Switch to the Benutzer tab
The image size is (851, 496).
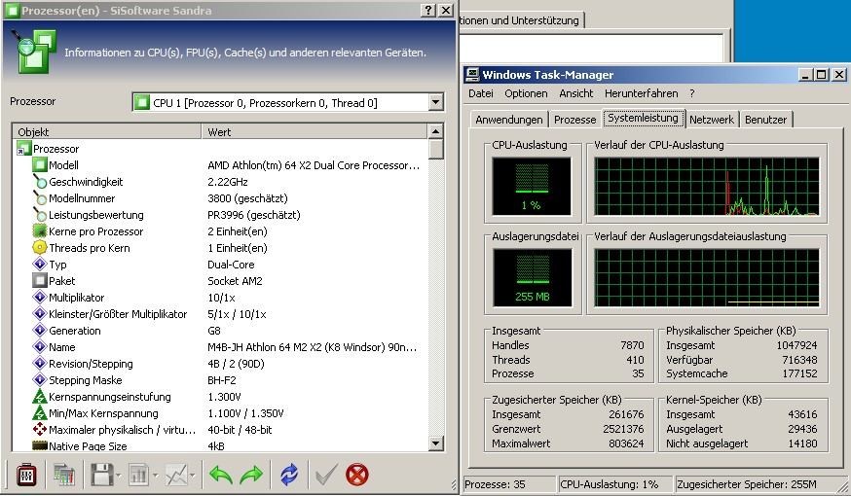coord(765,120)
